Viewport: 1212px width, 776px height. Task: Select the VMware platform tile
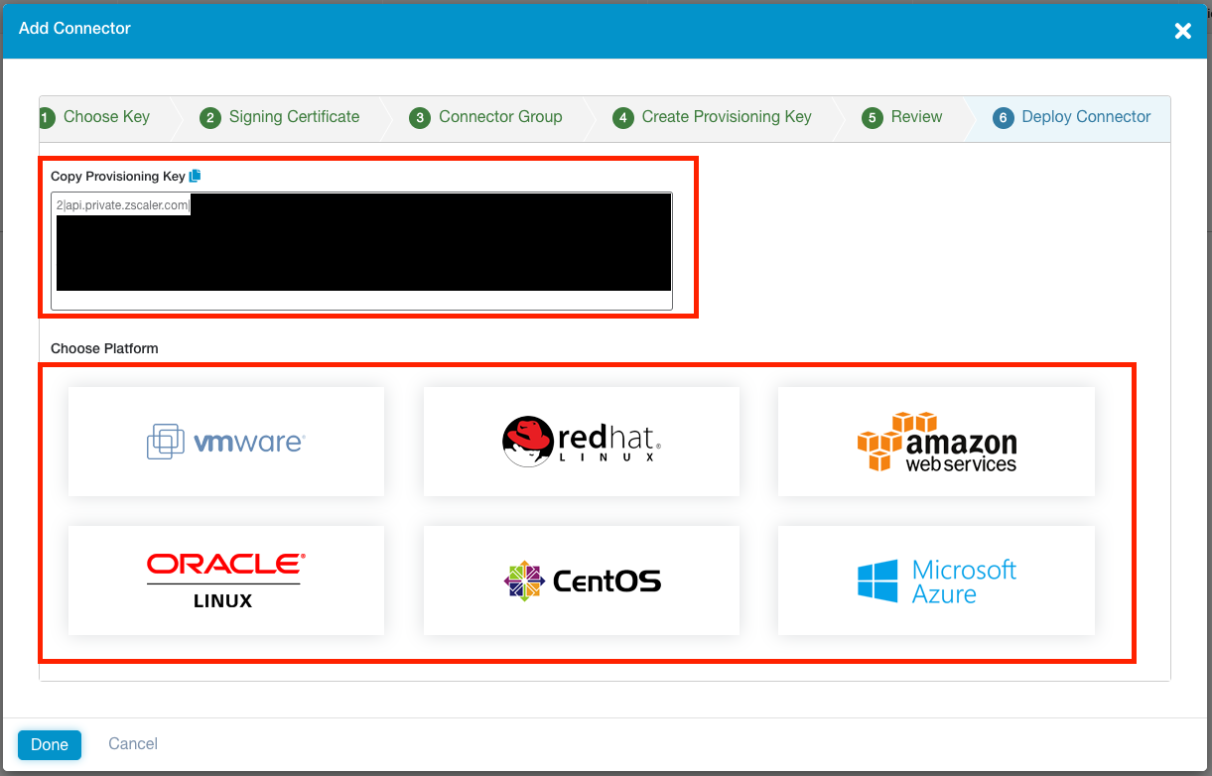[225, 442]
